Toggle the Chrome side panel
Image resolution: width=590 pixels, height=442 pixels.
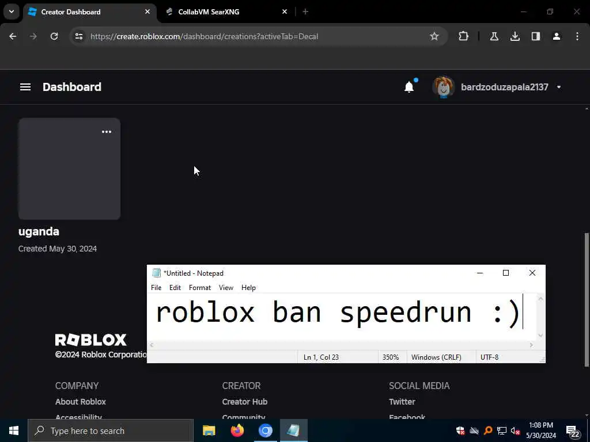[536, 36]
